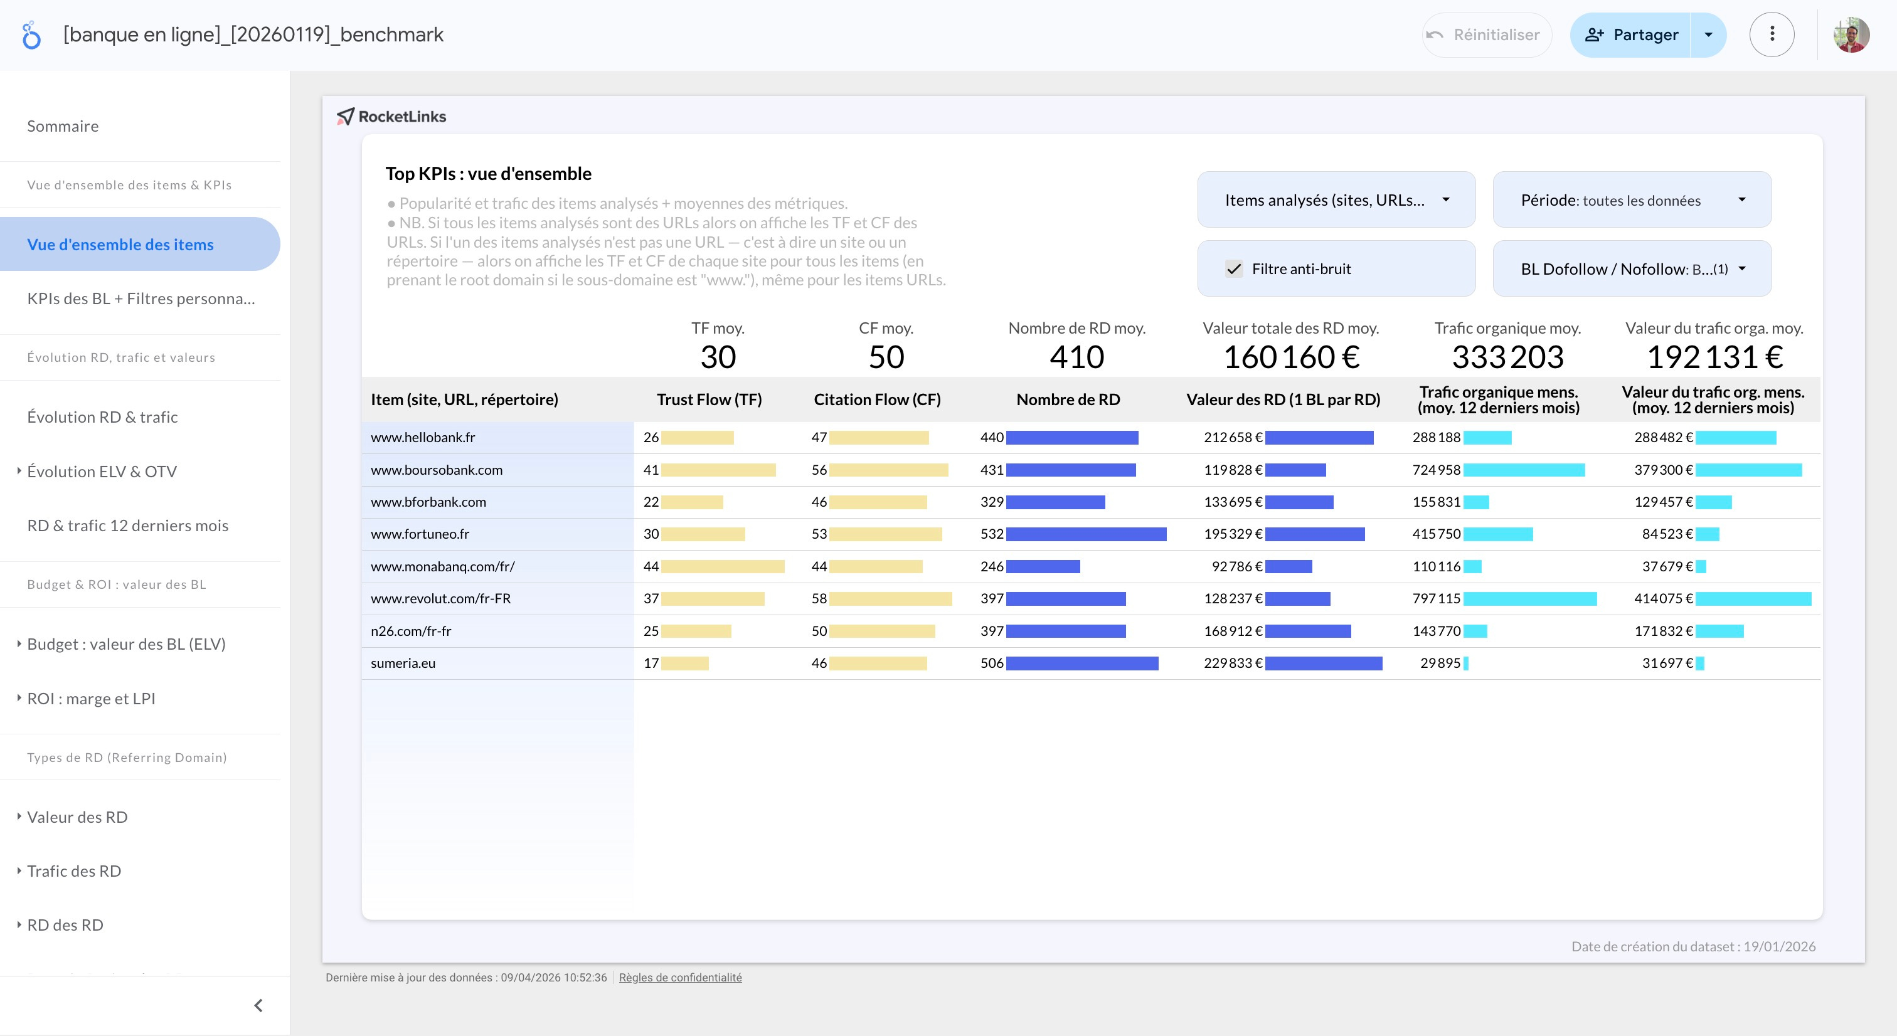Toggle the Filtre anti-bruit checkbox
The width and height of the screenshot is (1897, 1036).
[1234, 270]
